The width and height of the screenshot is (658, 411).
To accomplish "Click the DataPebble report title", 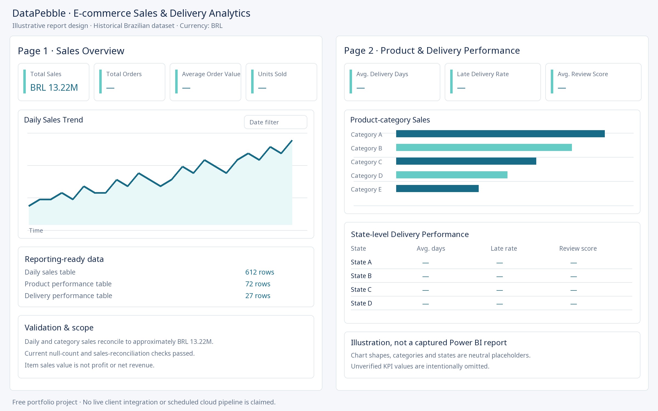I will tap(131, 13).
